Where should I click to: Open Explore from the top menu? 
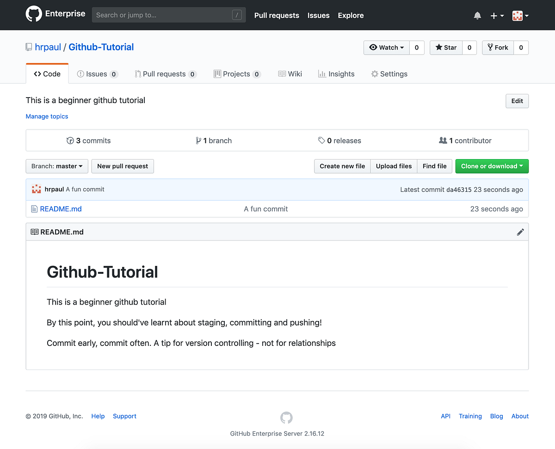(x=350, y=15)
